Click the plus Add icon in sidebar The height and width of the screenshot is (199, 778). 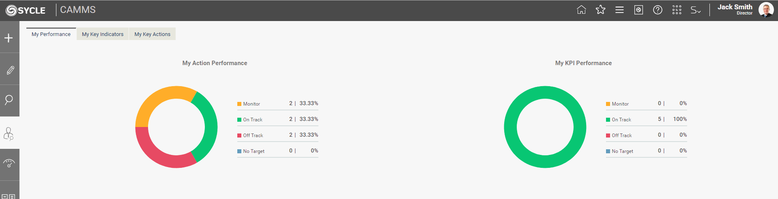coord(9,38)
